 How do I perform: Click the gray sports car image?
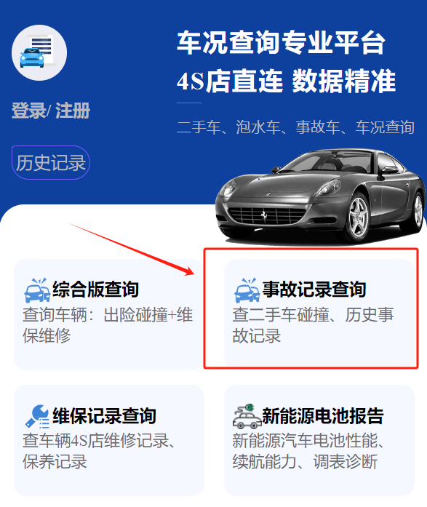point(321,196)
